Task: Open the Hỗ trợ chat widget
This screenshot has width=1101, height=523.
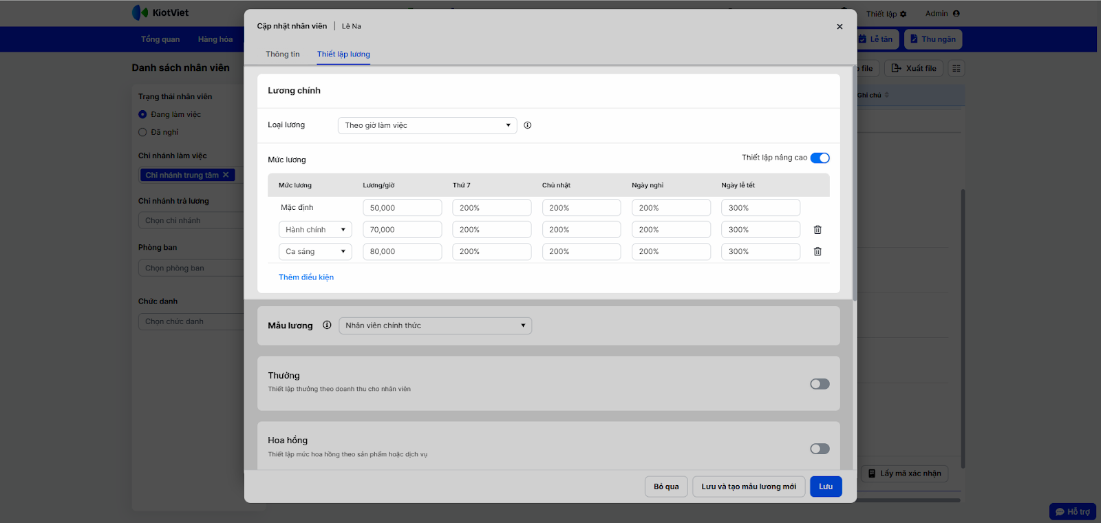Action: coord(1072,511)
